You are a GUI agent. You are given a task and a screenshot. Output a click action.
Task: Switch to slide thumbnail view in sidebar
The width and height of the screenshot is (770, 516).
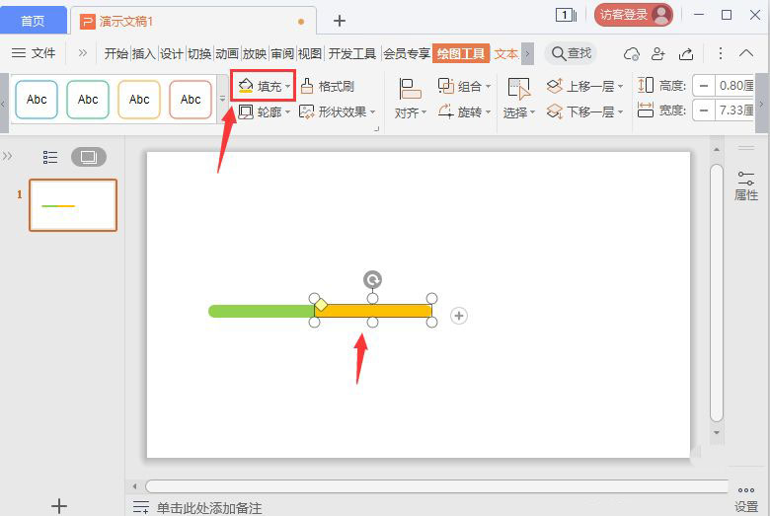point(88,157)
